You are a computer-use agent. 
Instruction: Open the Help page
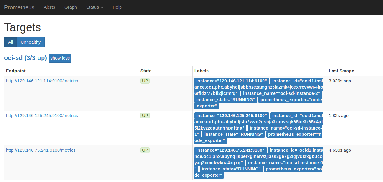coord(117,7)
